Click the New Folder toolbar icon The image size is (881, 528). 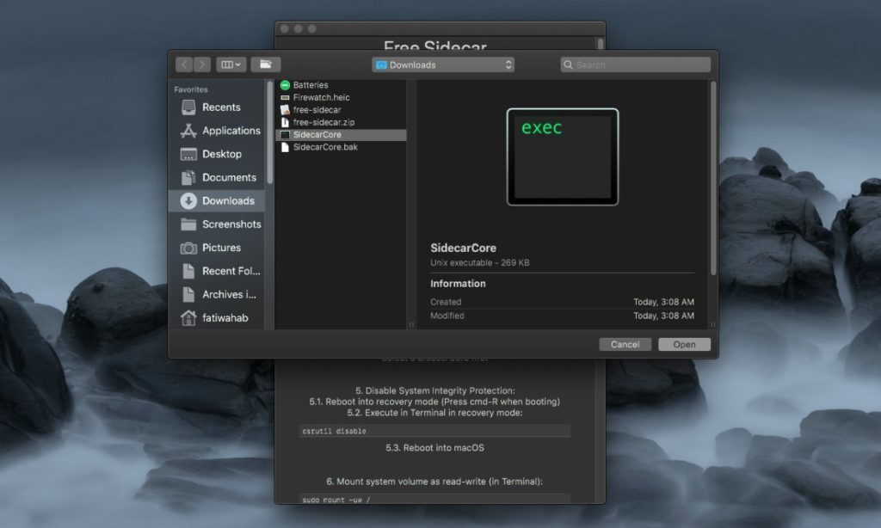point(266,64)
